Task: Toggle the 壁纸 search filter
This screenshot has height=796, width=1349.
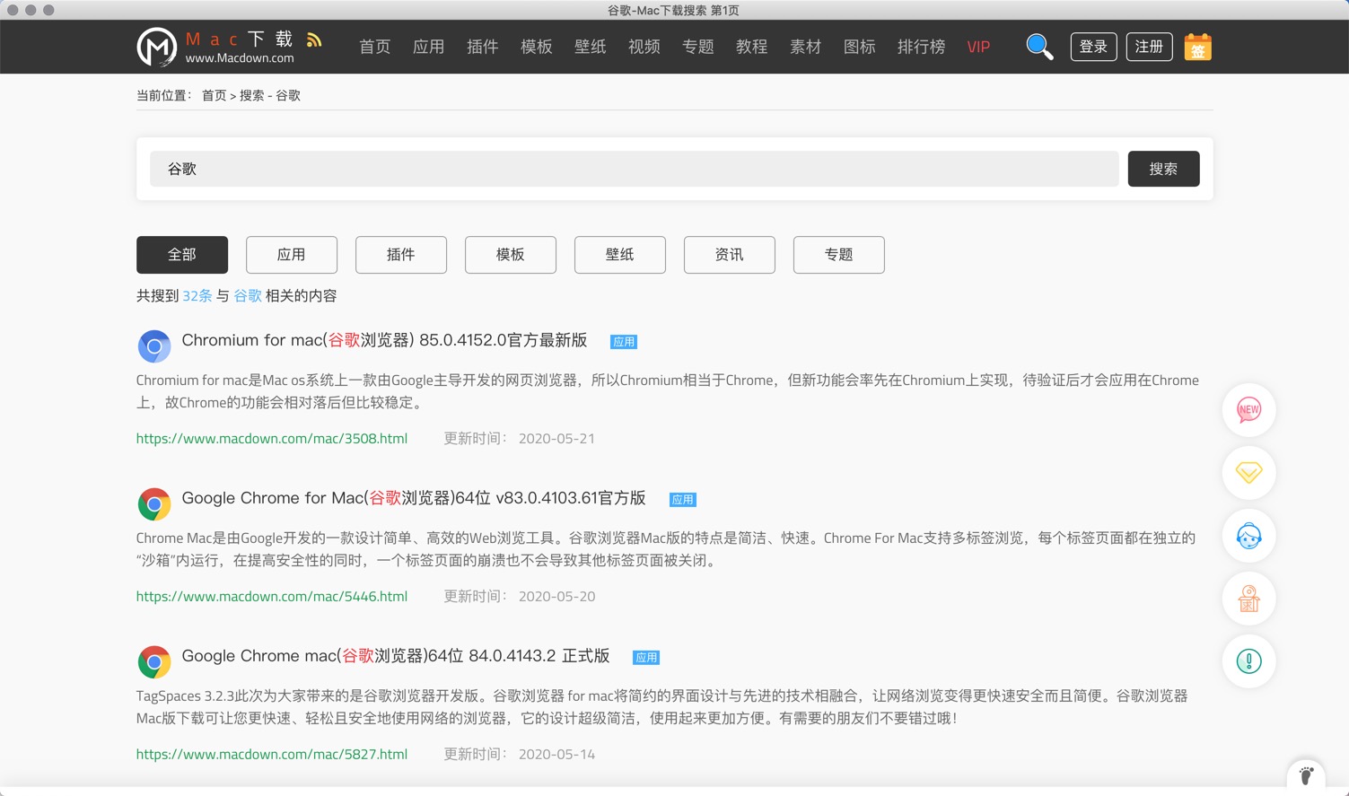Action: pyautogui.click(x=619, y=255)
